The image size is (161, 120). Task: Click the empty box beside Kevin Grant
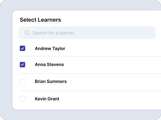(22, 99)
